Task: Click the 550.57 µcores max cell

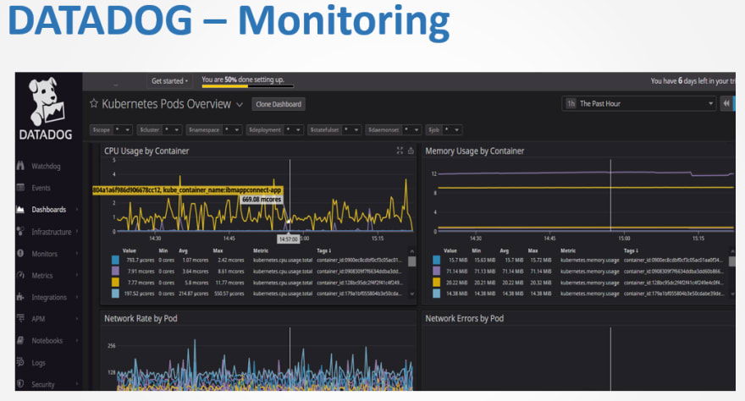Action: pyautogui.click(x=229, y=294)
